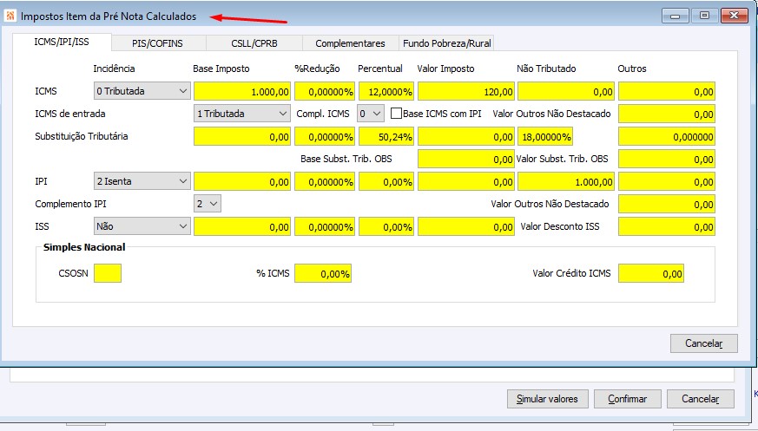The width and height of the screenshot is (758, 431).
Task: Open the CSLL/CPRB tab
Action: click(254, 43)
